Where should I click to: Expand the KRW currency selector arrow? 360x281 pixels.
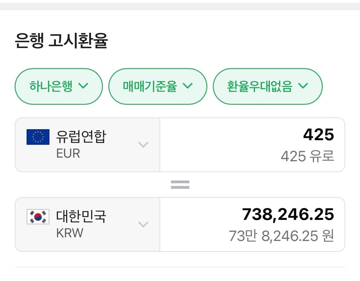click(x=143, y=224)
